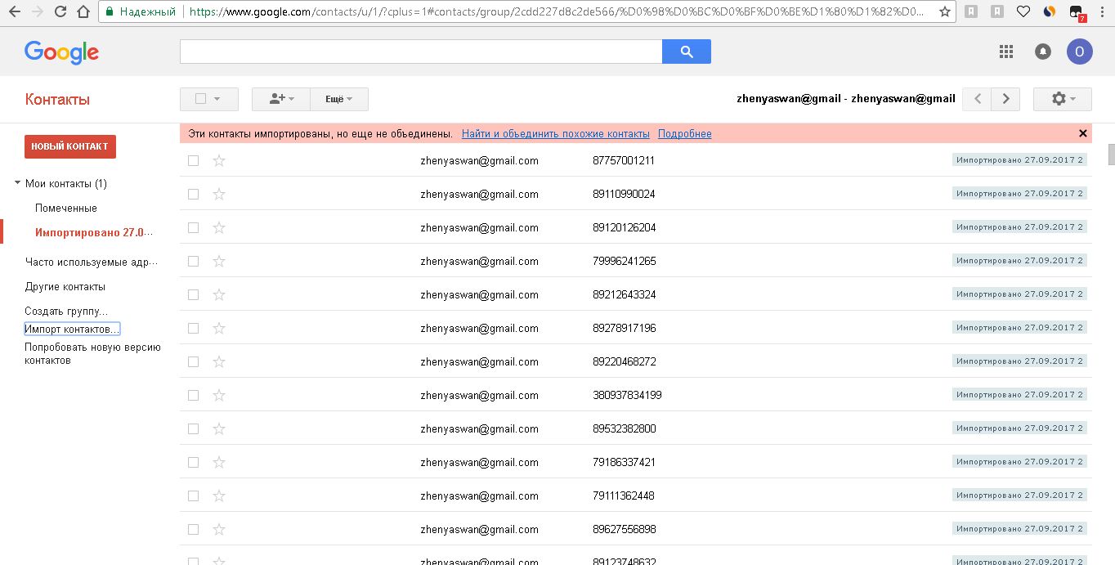1115x565 pixels.
Task: Go to the previous contacts page arrow
Action: pos(977,99)
